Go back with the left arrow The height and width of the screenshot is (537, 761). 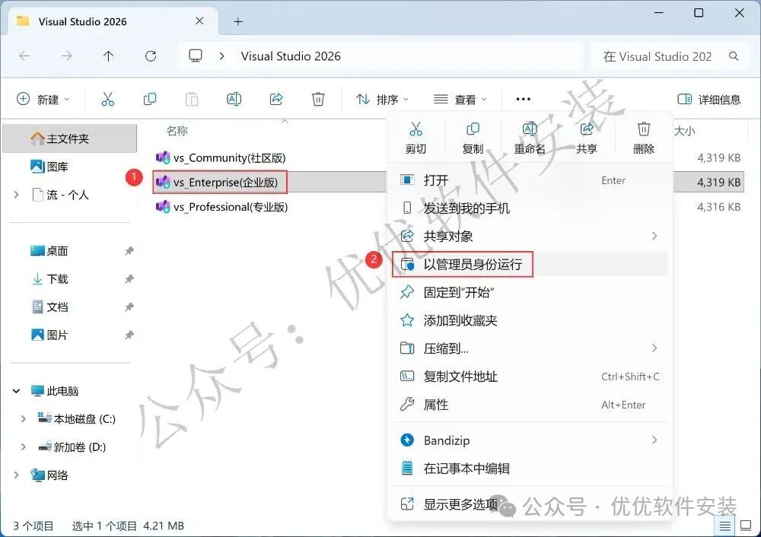[x=24, y=56]
